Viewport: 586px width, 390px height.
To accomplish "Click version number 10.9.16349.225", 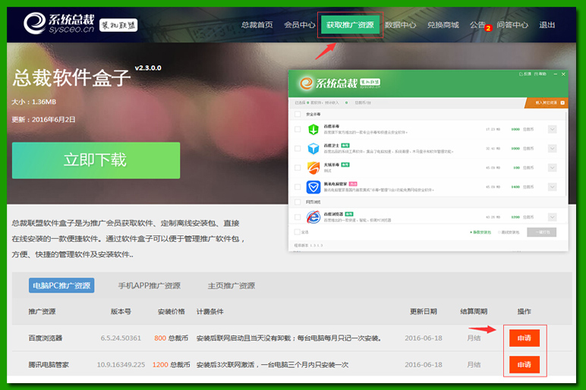I will click(x=121, y=365).
